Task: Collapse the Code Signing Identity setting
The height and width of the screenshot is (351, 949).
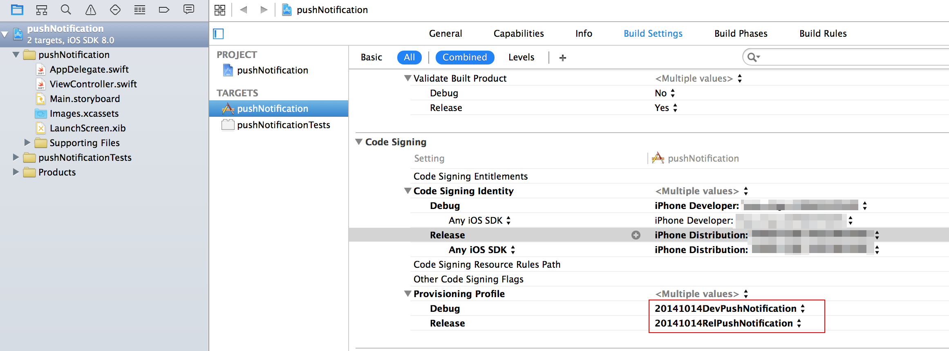Action: tap(407, 191)
